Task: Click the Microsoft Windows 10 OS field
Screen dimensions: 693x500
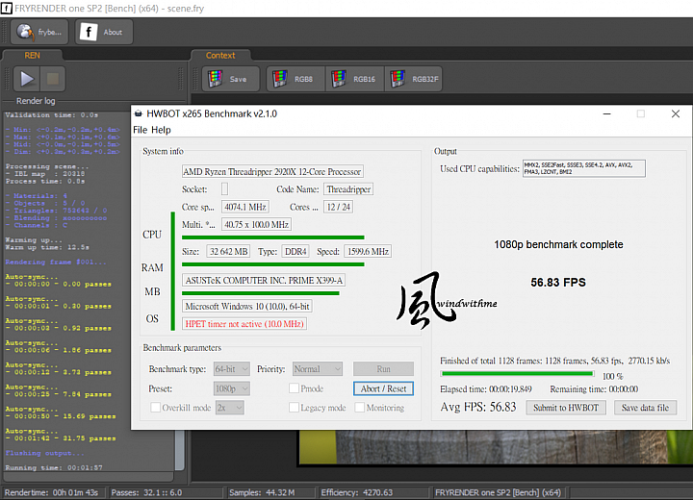Action: tap(247, 306)
